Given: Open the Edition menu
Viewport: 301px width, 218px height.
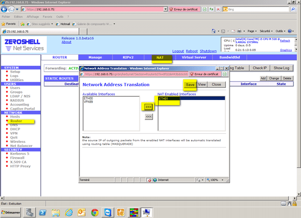Looking at the screenshot, I should coord(18,17).
